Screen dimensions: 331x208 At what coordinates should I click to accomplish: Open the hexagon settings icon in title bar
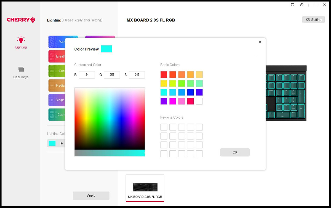pyautogui.click(x=301, y=5)
